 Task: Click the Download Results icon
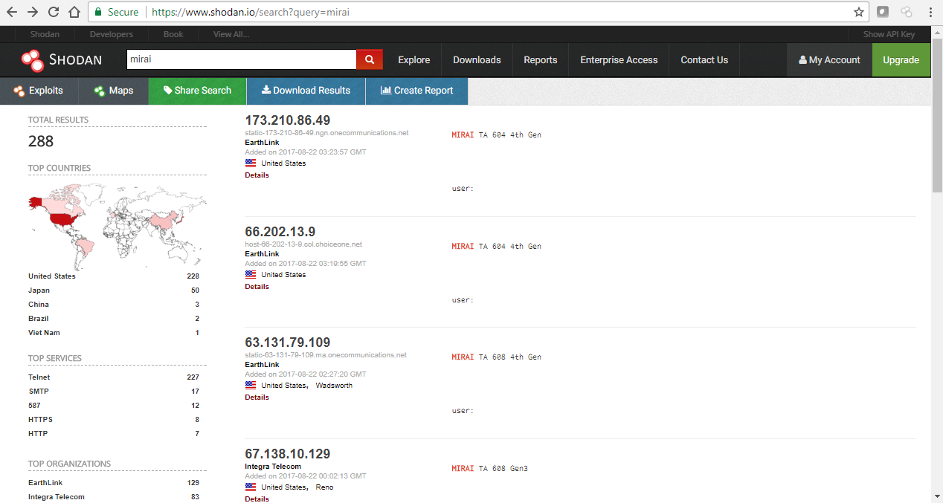(265, 91)
